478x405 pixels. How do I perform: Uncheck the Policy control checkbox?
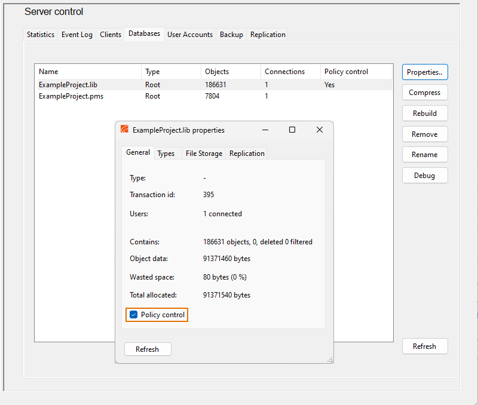(134, 315)
